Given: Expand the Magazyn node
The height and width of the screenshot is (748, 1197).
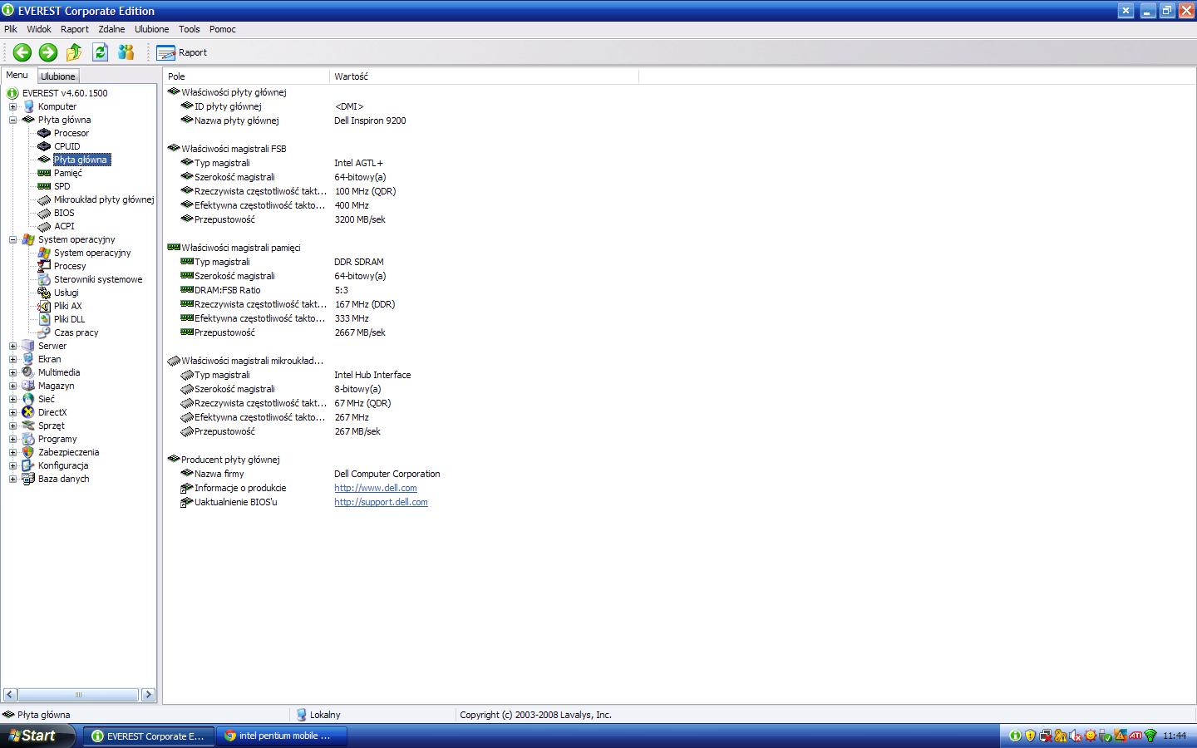Looking at the screenshot, I should [x=12, y=386].
